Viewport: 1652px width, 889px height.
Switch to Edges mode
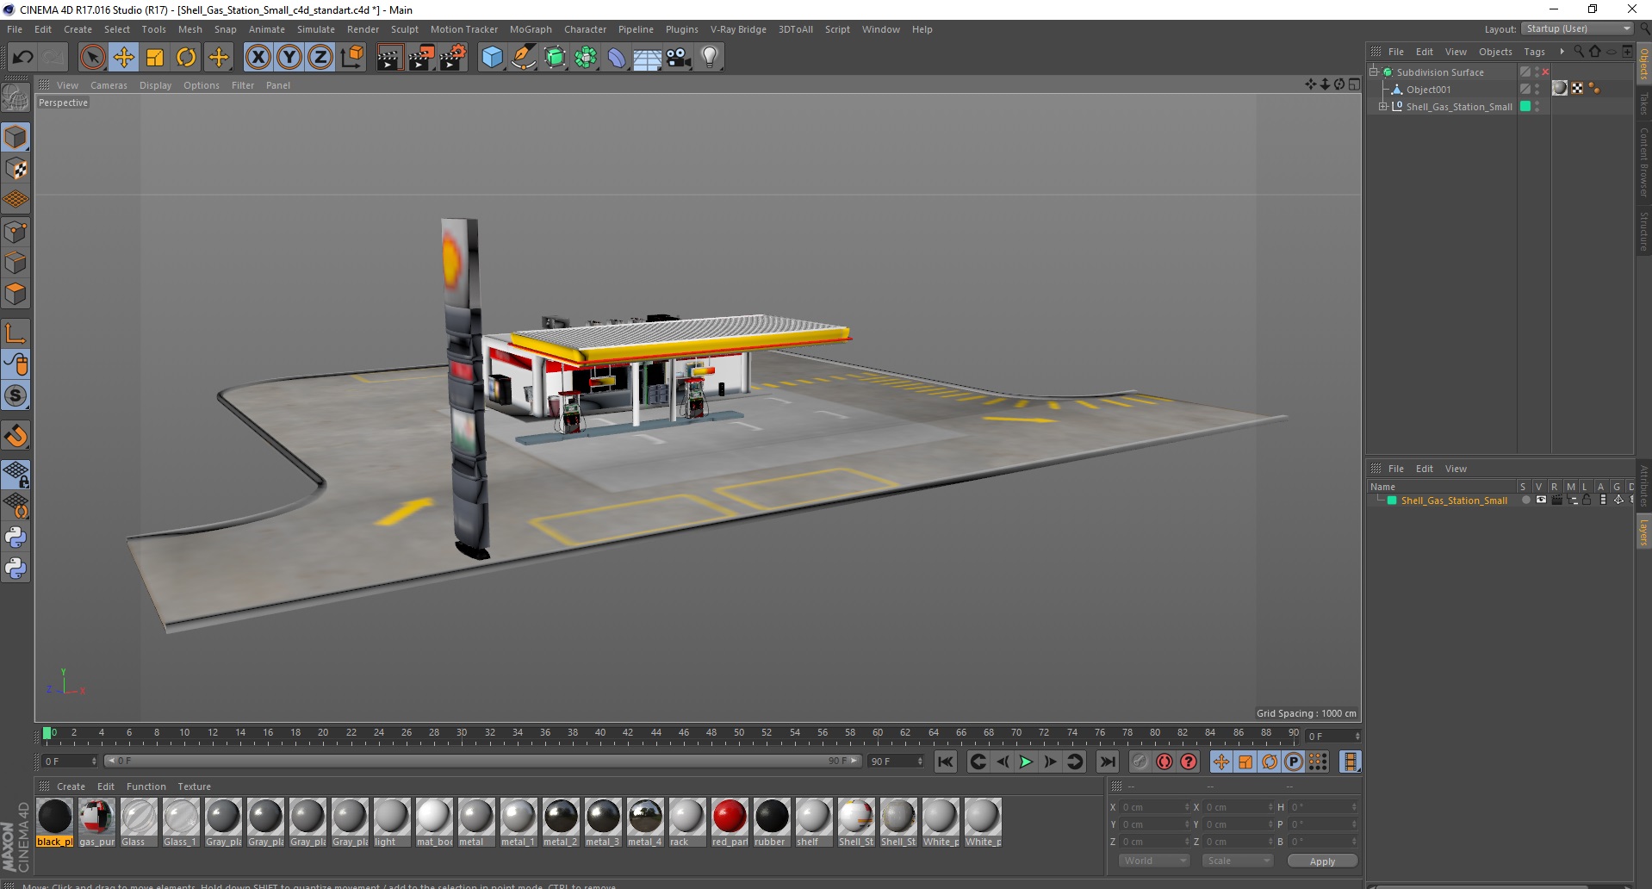click(16, 263)
